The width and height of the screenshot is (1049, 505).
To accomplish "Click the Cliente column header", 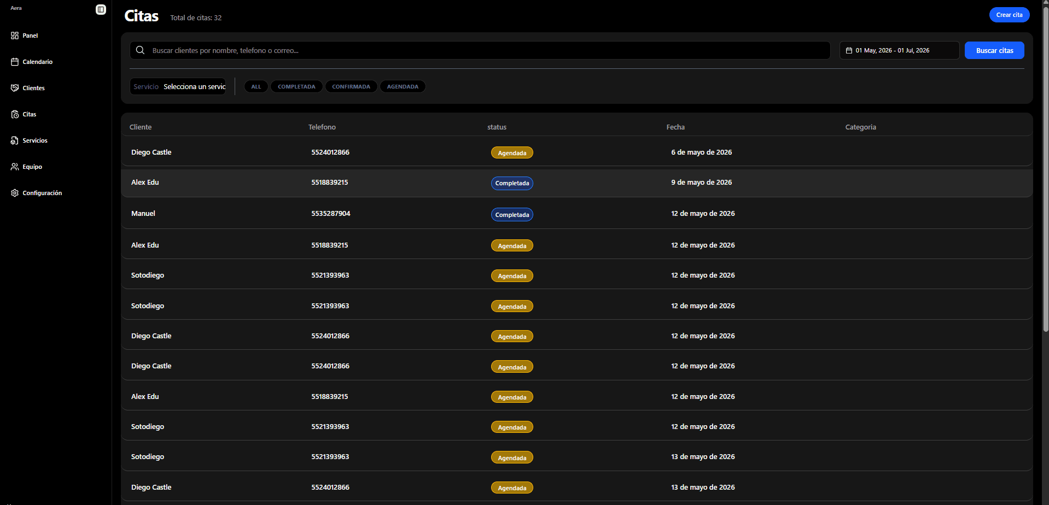I will point(141,127).
